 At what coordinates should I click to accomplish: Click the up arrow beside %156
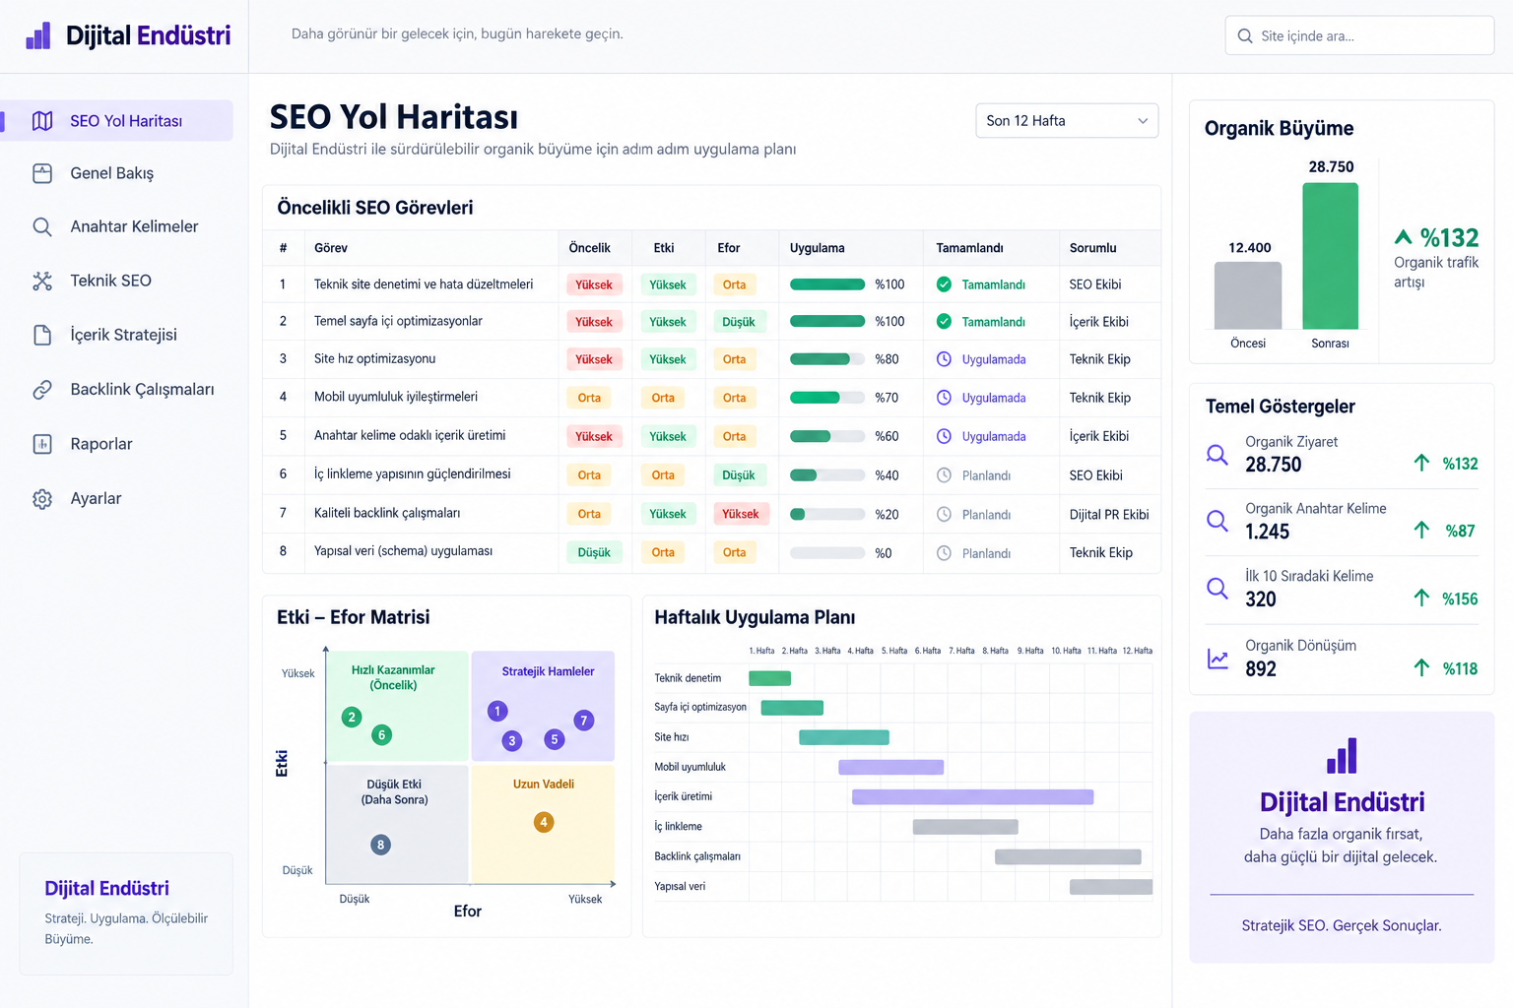point(1421,598)
